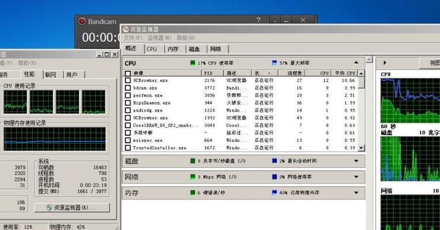Click the 资源监视器(R)... button

pos(72,208)
